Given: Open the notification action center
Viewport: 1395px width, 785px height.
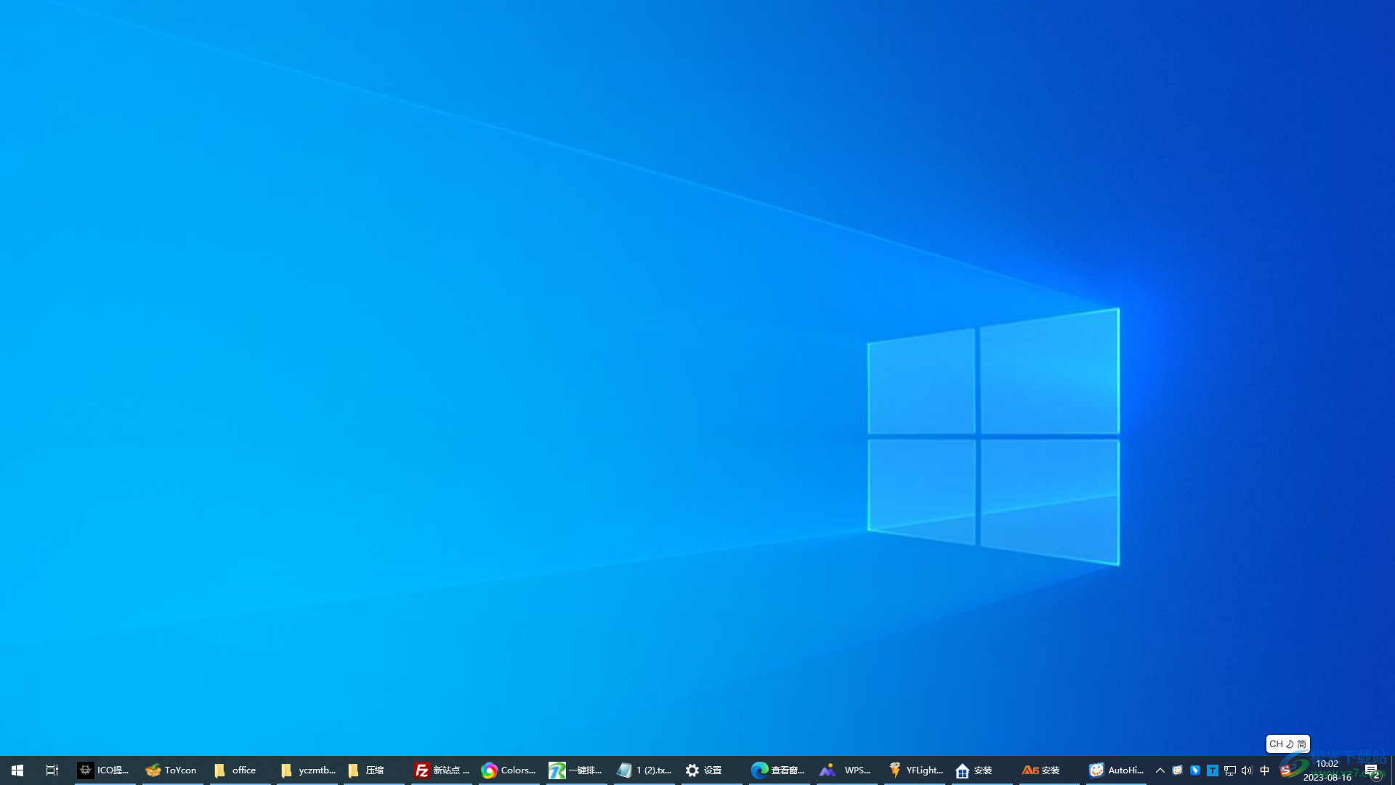Looking at the screenshot, I should 1372,770.
